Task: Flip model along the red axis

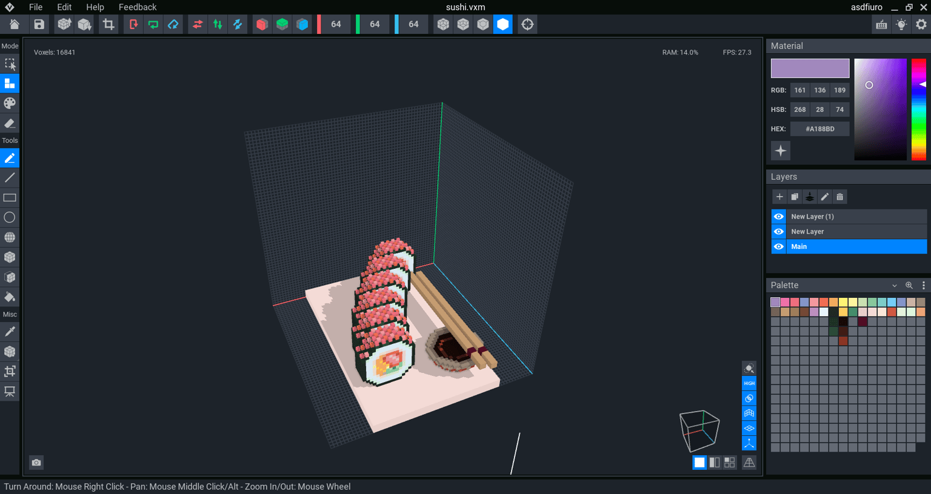Action: [x=198, y=24]
